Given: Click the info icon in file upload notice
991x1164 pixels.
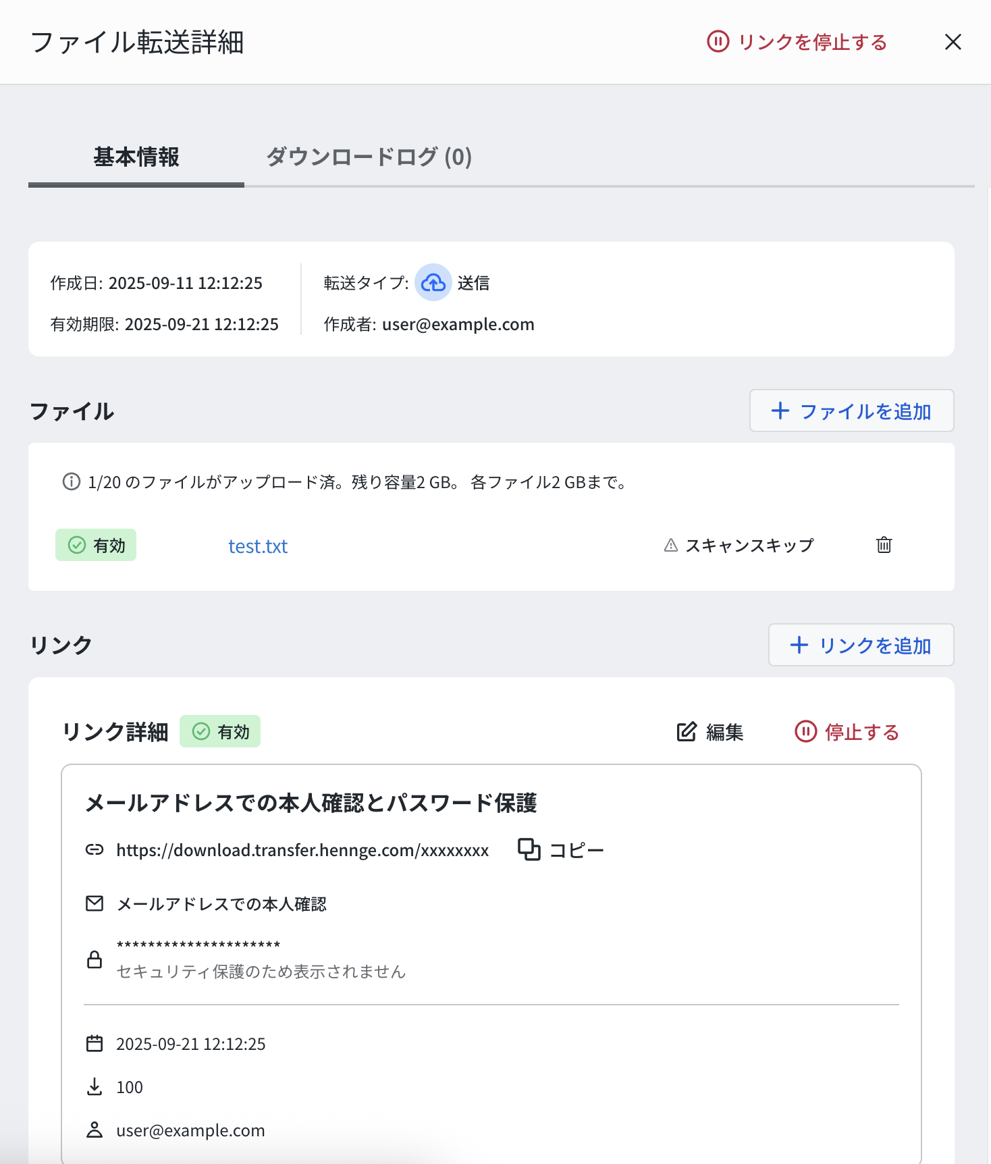Looking at the screenshot, I should tap(71, 481).
